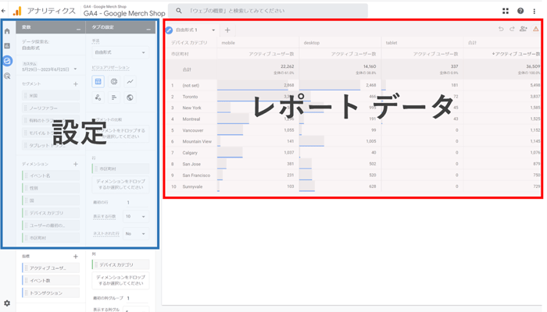Viewport: 547px width, 312px height.
Task: Add a segment with the セグメント plus
Action: [76, 84]
